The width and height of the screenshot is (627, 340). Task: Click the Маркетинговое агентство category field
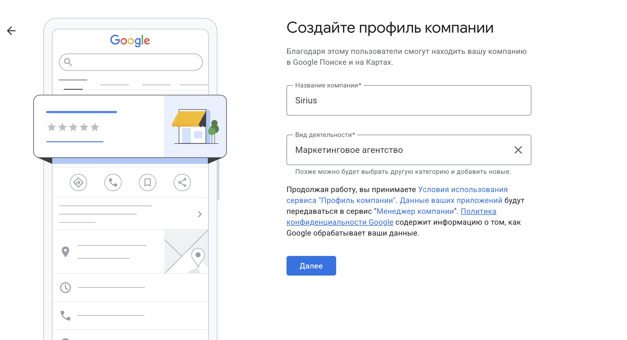409,150
